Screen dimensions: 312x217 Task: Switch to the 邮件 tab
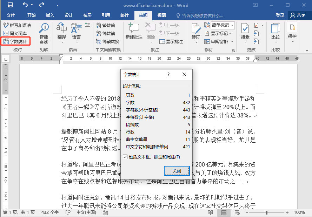[x=125, y=15]
